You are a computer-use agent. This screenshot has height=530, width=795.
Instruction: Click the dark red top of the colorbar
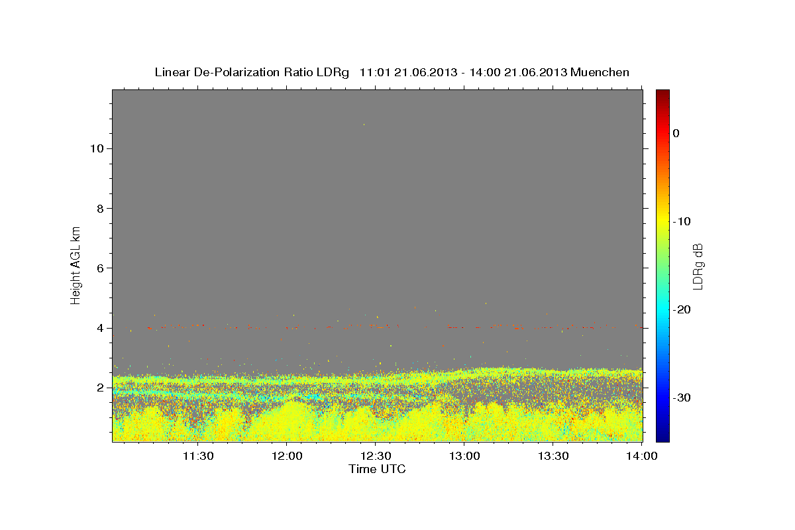point(662,96)
